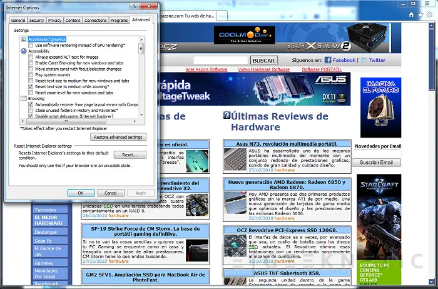The height and width of the screenshot is (289, 438).
Task: Switch to the Privacy tab
Action: pos(54,21)
